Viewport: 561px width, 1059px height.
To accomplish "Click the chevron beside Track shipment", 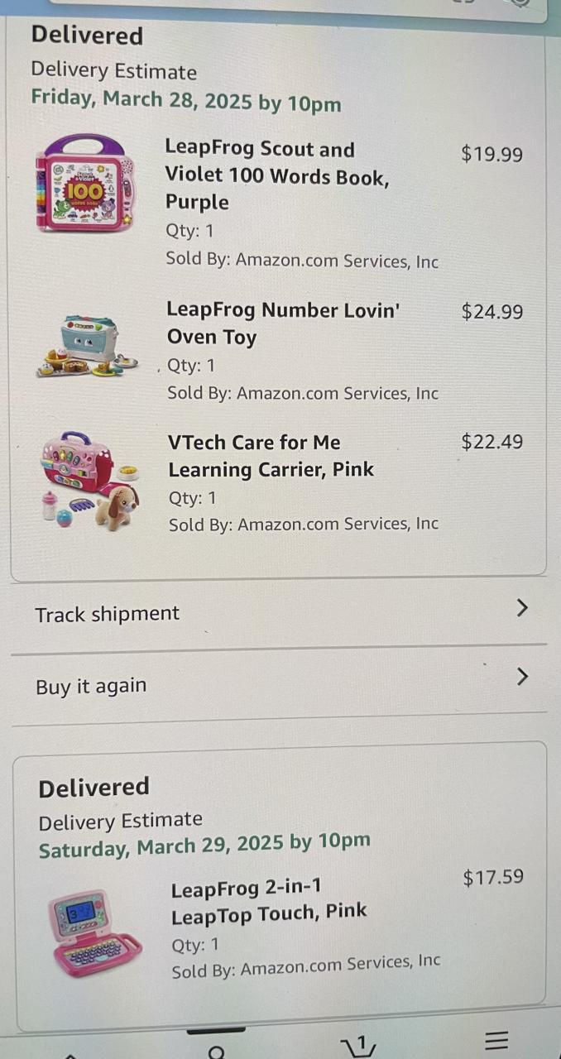I will [x=521, y=608].
